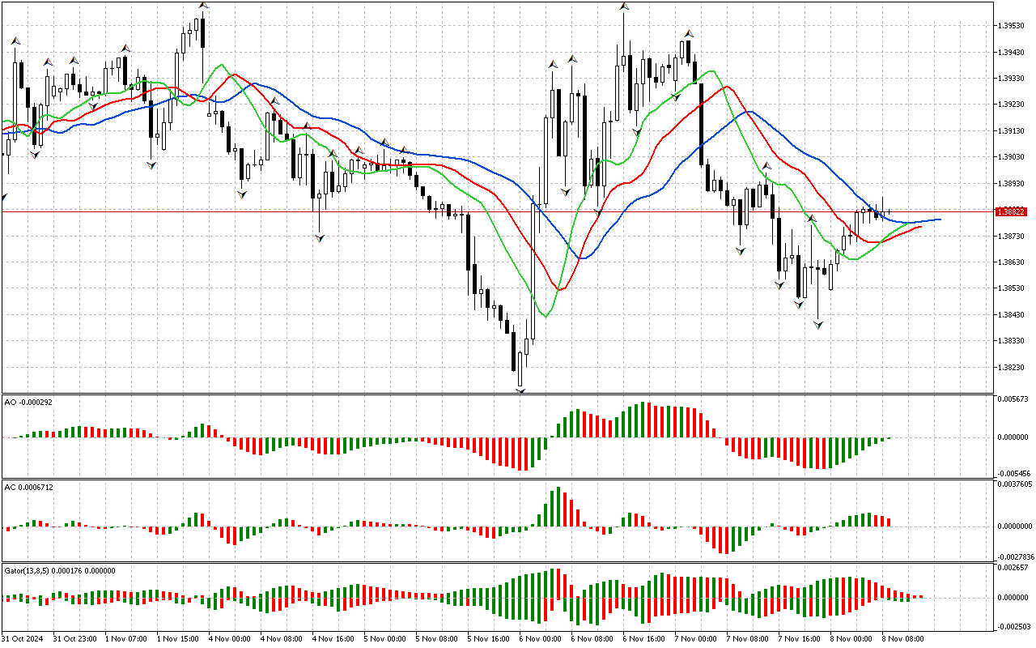
Task: Click the 8 Nov 00:00 time label
Action: (852, 639)
